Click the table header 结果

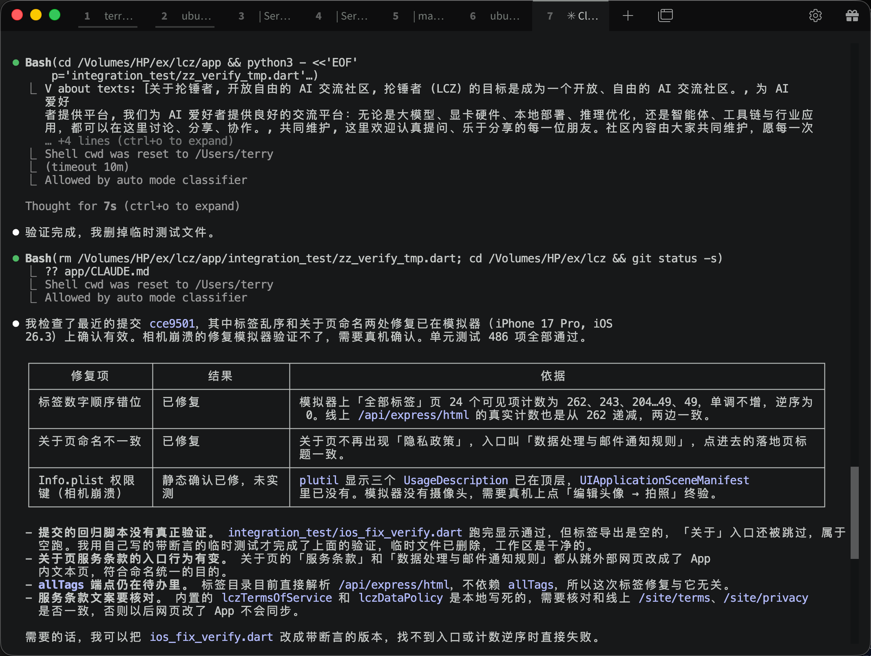(x=221, y=376)
